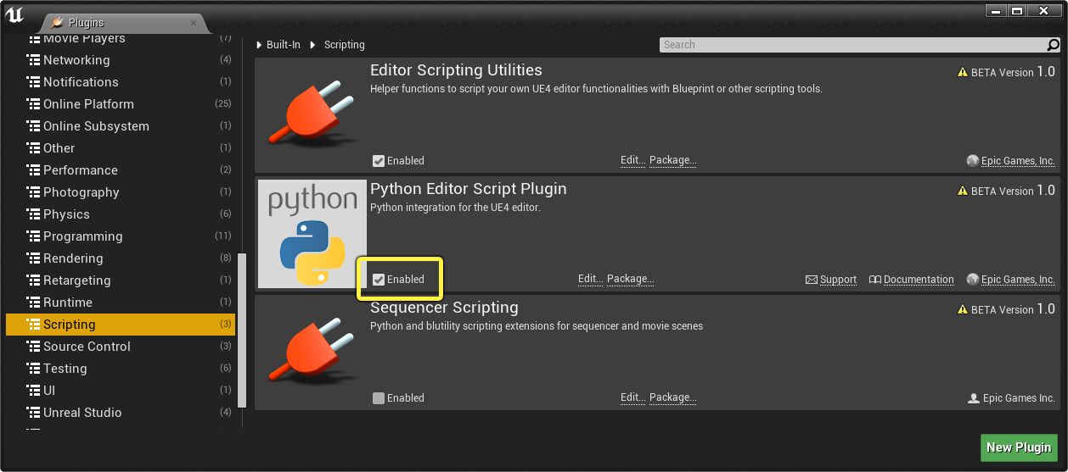
Task: Uncheck Enabled for Python Editor Script Plugin
Action: click(x=379, y=280)
